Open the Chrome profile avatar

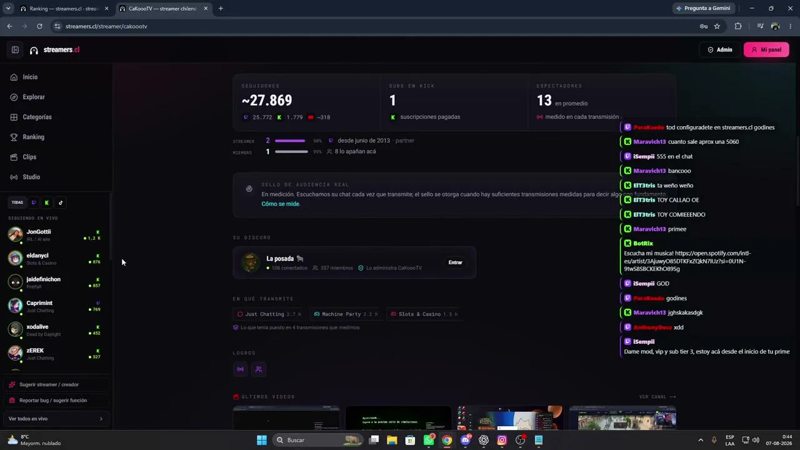pyautogui.click(x=775, y=26)
